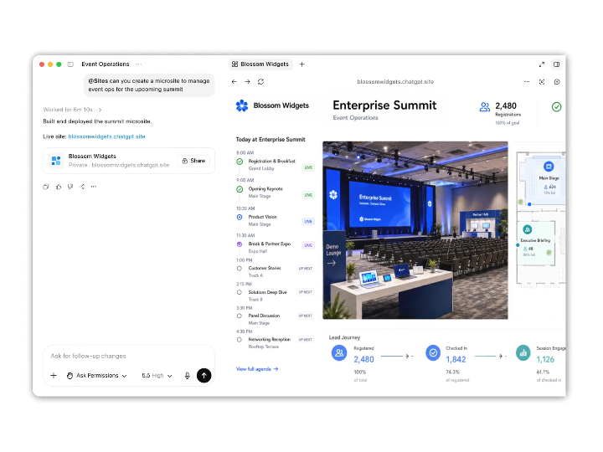
Task: Start voice dictation with the microphone
Action: [x=188, y=376]
